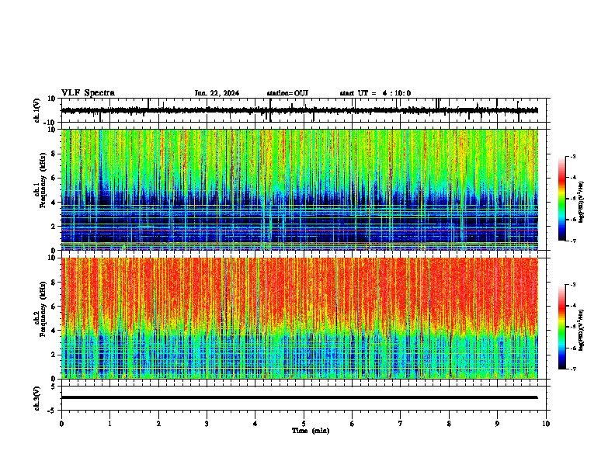
Task: Select the date text 'Jan. 22, 2024'
Action: point(217,93)
